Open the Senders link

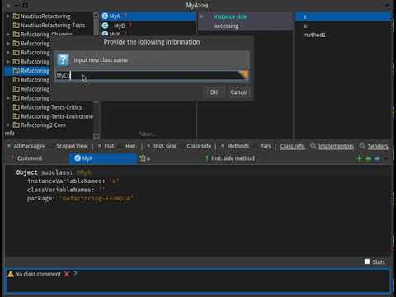pos(378,146)
